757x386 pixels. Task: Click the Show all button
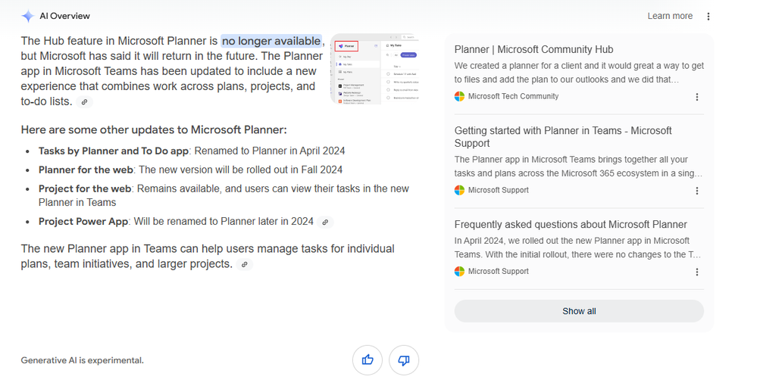pos(579,311)
